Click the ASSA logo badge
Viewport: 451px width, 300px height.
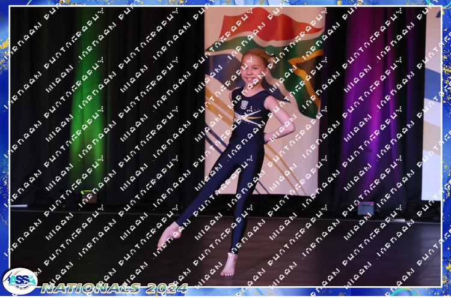click(x=20, y=281)
